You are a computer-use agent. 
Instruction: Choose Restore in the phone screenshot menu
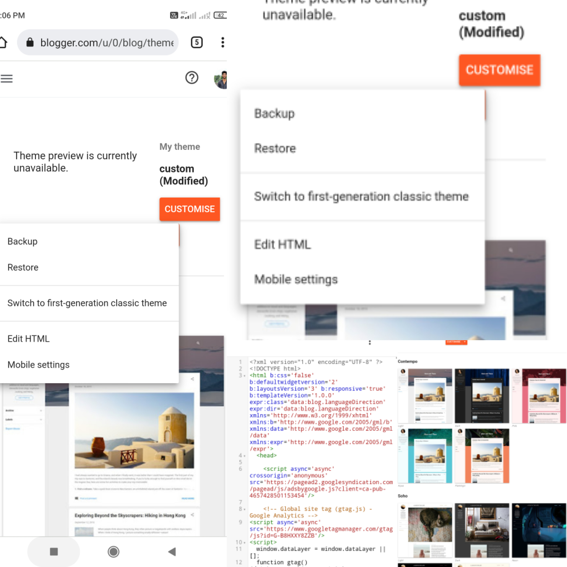click(x=89, y=267)
